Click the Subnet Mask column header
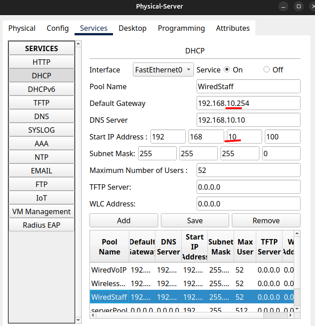The image size is (315, 326). point(221,247)
